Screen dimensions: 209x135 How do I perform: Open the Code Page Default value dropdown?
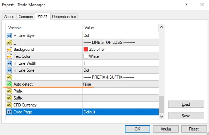121,112
